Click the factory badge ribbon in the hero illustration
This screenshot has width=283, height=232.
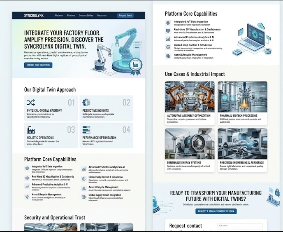[x=135, y=66]
